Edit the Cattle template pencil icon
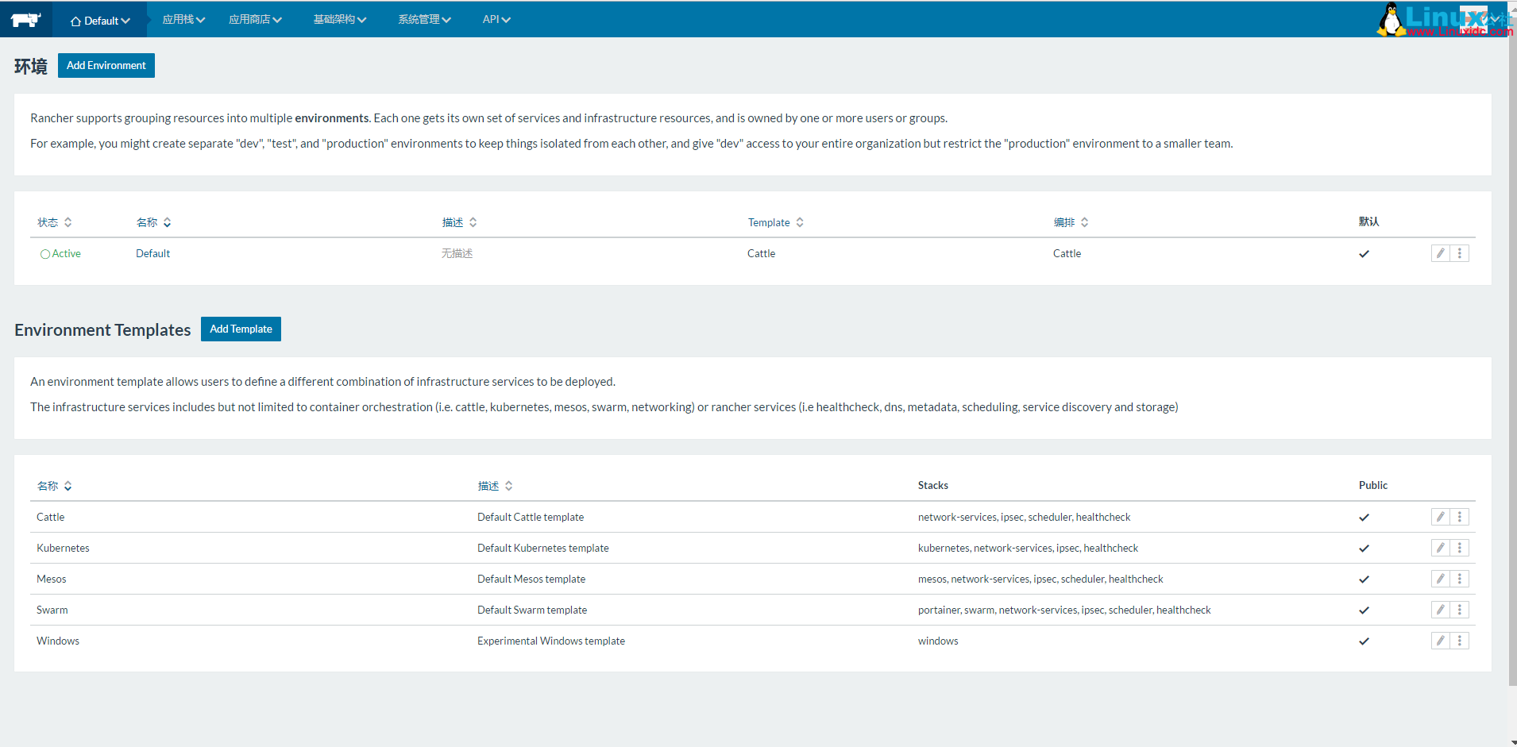This screenshot has width=1517, height=747. pyautogui.click(x=1440, y=517)
